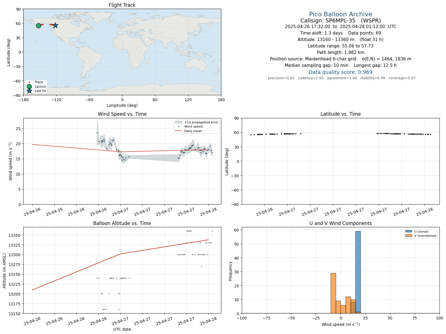
Task: Click the blue Last fix star on the map
Action: point(56,25)
